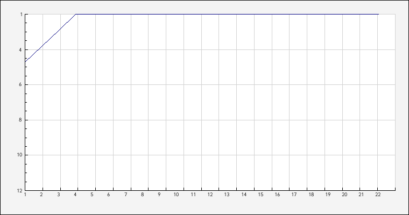Click x-axis label 15
This screenshot has width=409, height=215.
pos(261,195)
